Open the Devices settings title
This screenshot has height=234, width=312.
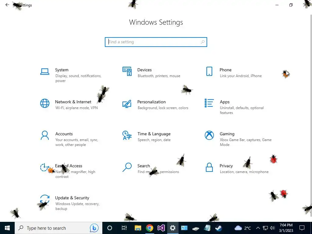coord(144,70)
